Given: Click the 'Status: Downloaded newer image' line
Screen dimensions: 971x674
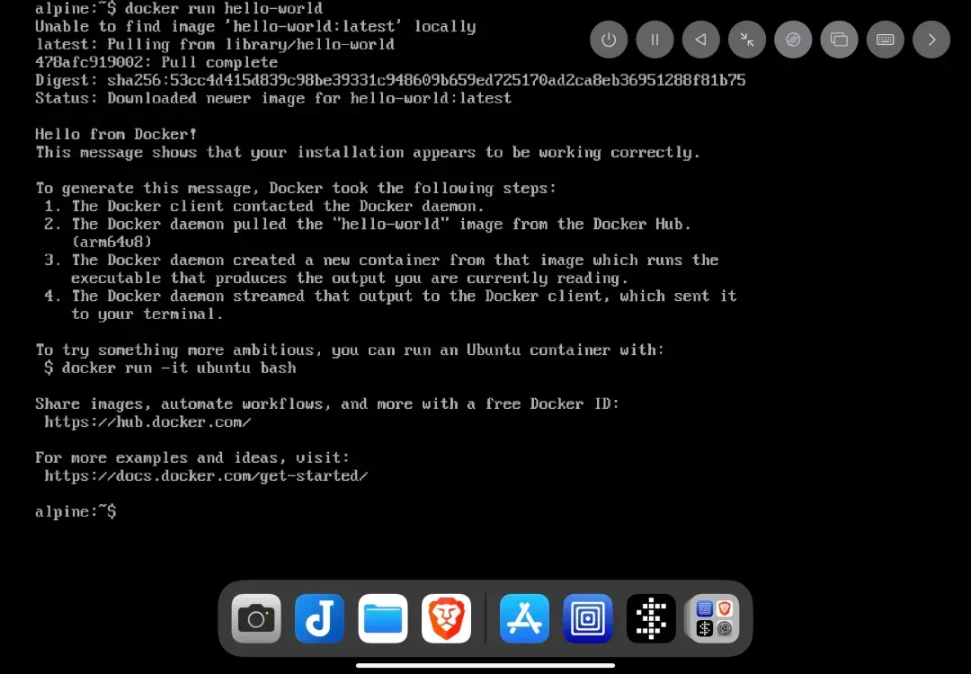Looking at the screenshot, I should click(x=273, y=99).
